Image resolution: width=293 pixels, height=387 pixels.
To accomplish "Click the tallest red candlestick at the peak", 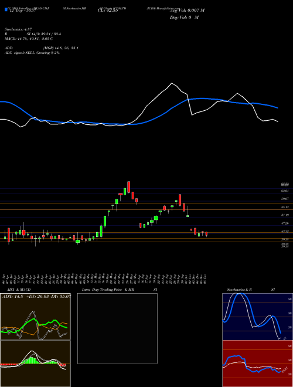I will click(129, 187).
